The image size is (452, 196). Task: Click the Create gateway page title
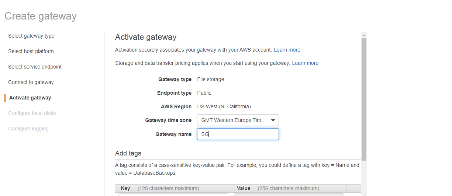coord(41,16)
